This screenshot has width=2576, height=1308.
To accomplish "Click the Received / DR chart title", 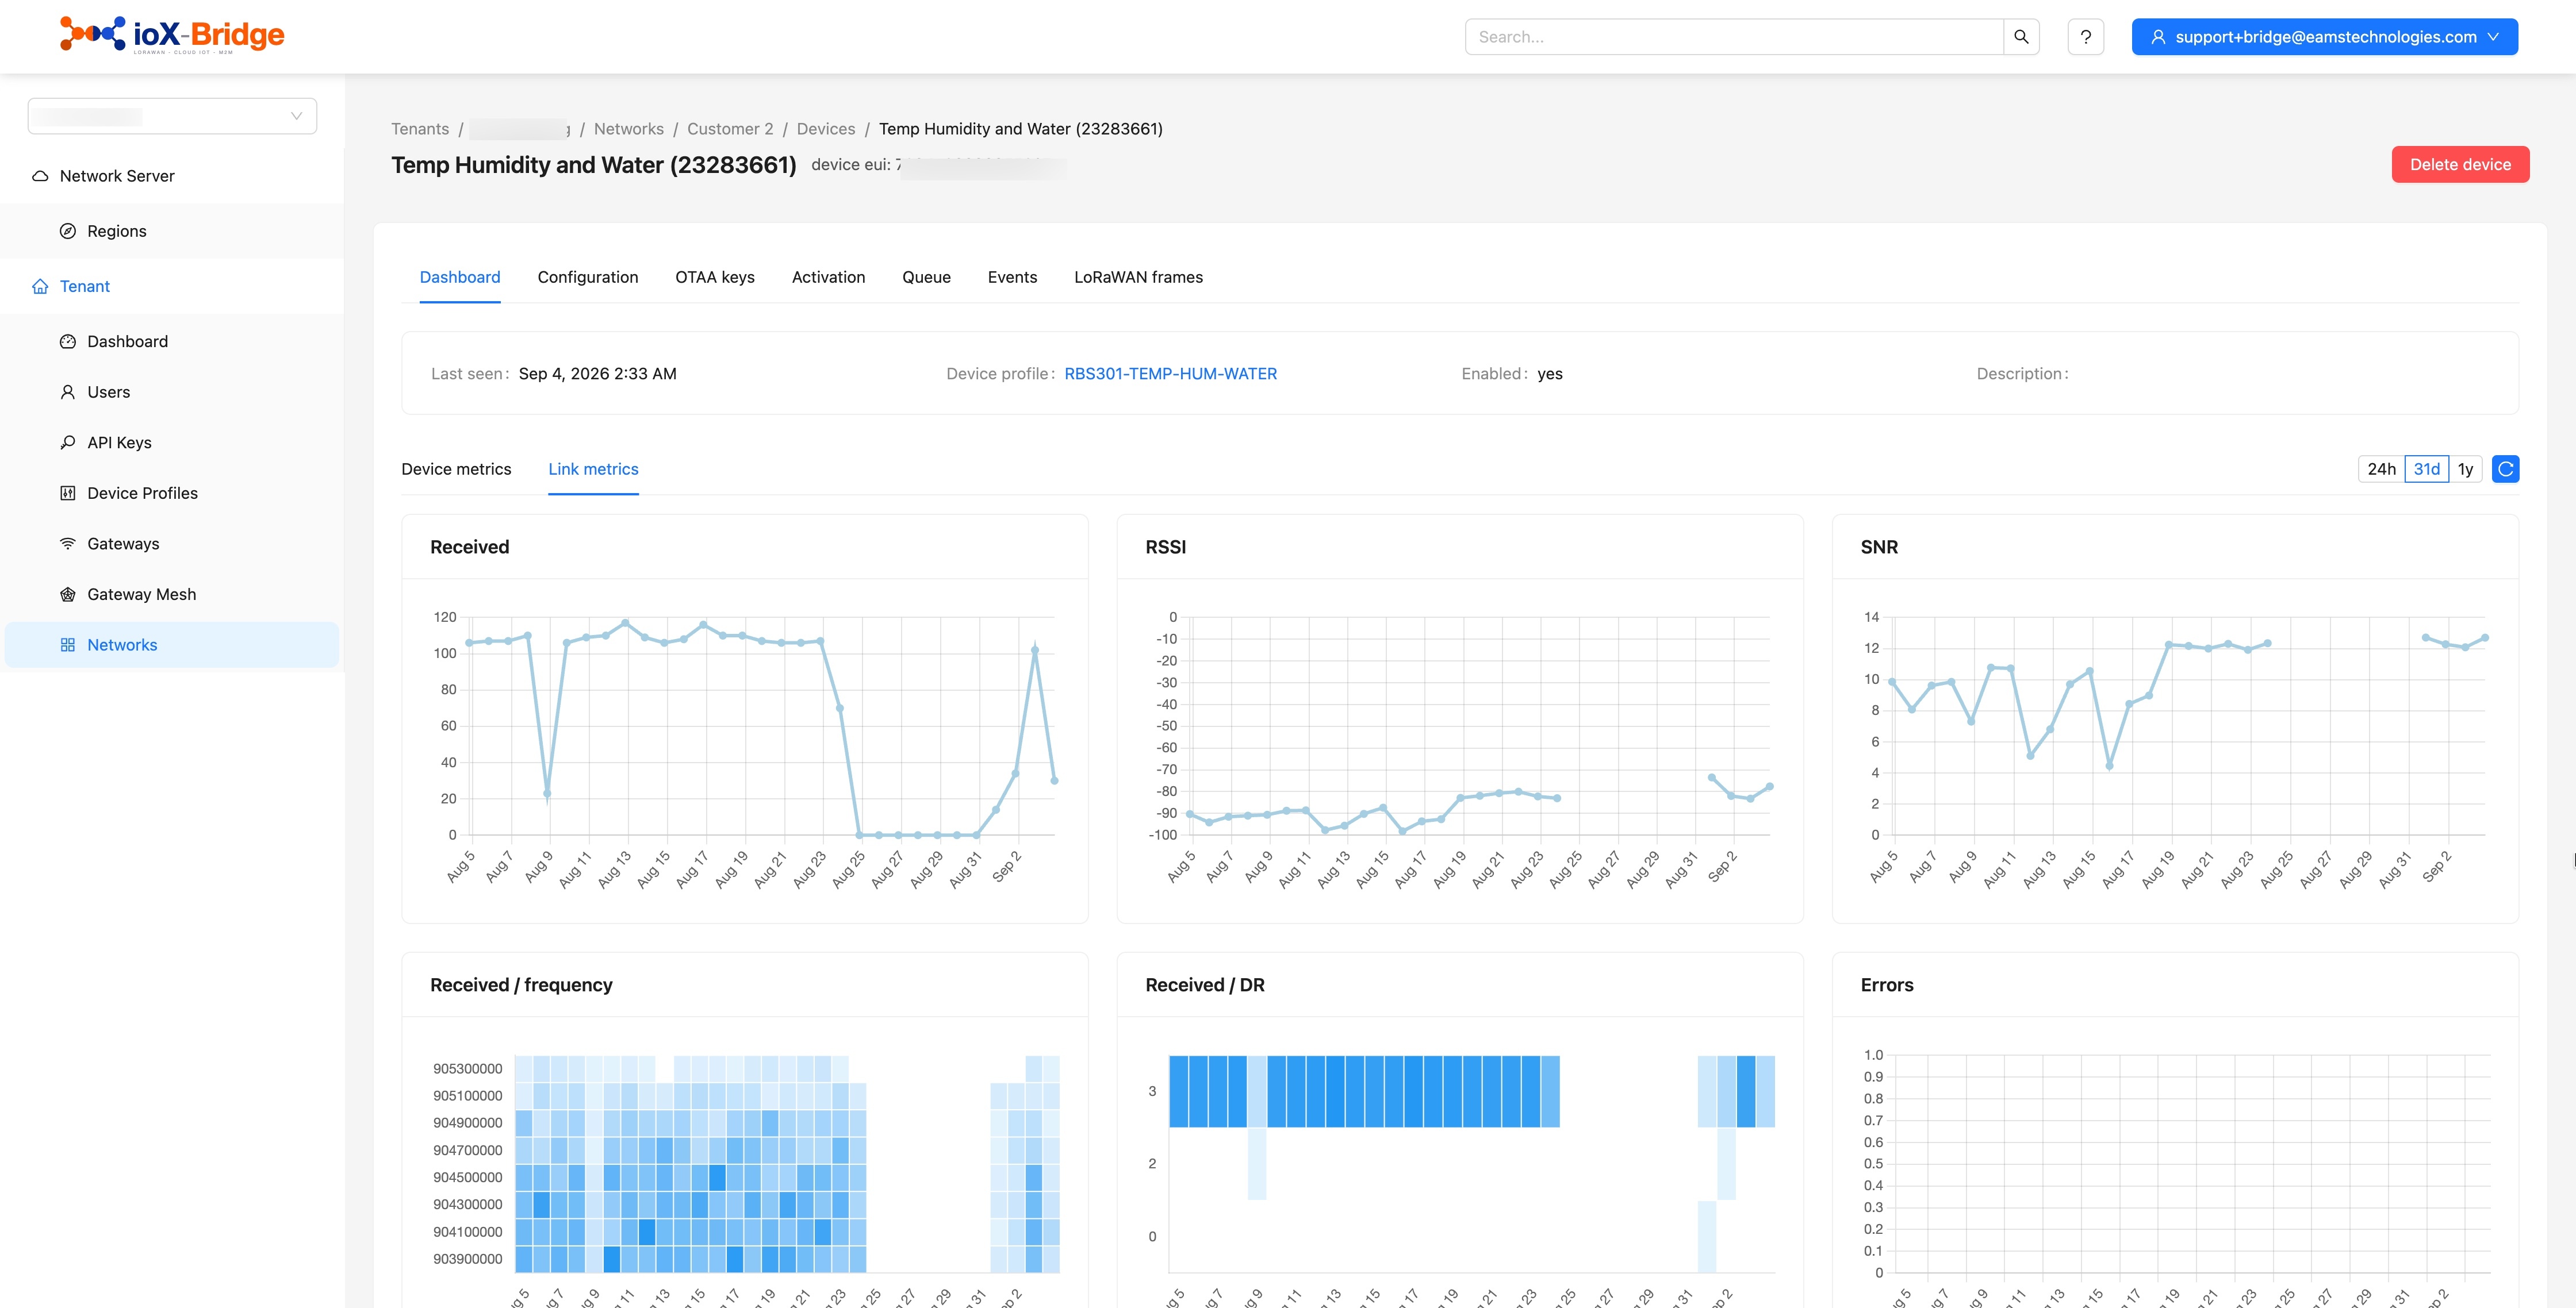I will click(1205, 985).
